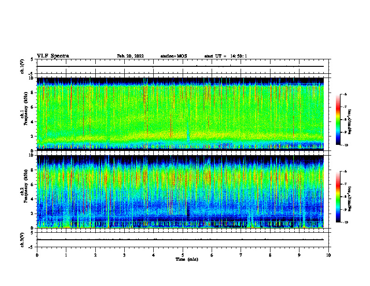Click the "2" kHz tick on ch.2 frequency axis
The height and width of the screenshot is (286, 370).
(33, 214)
